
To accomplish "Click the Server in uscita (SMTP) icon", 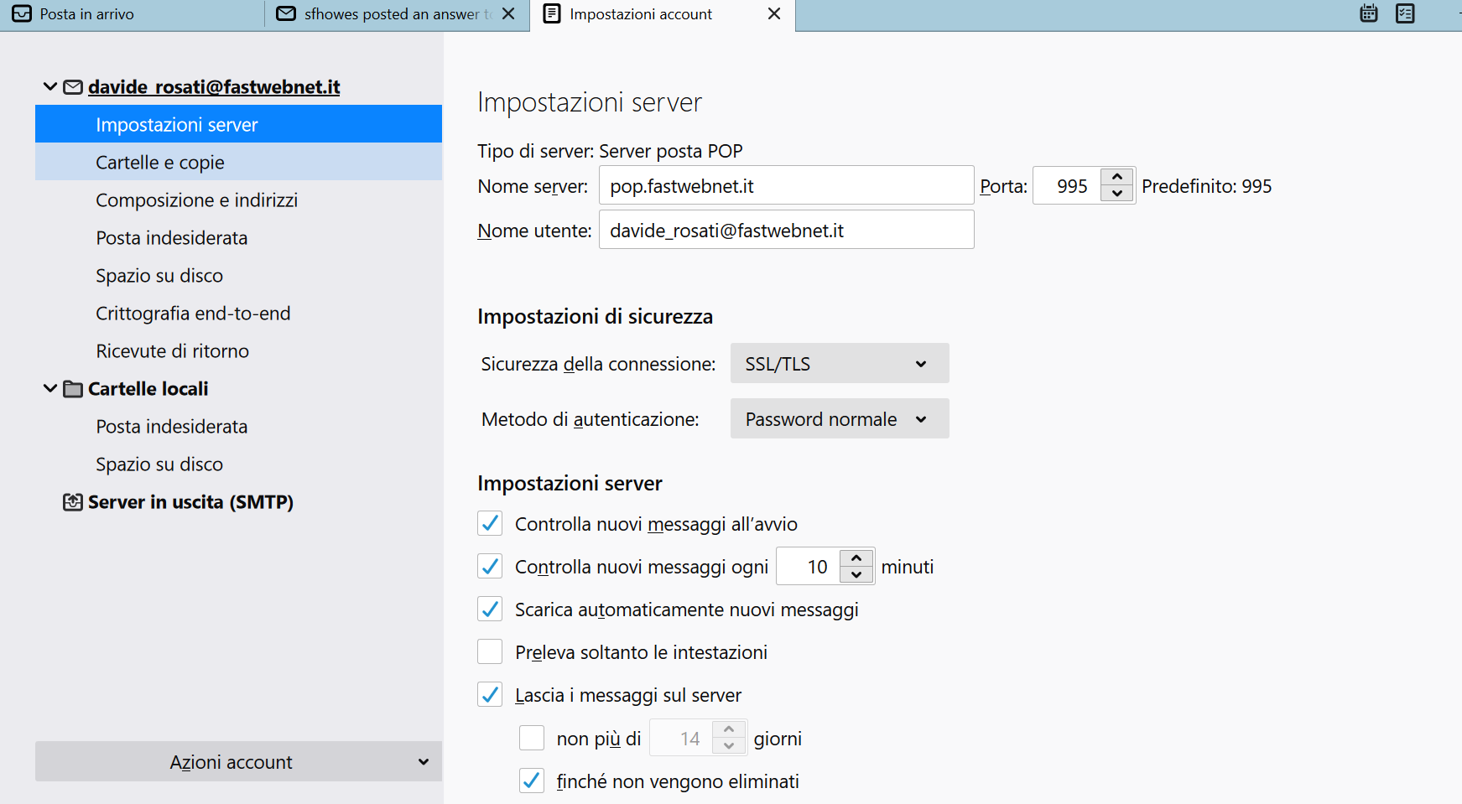I will (73, 502).
